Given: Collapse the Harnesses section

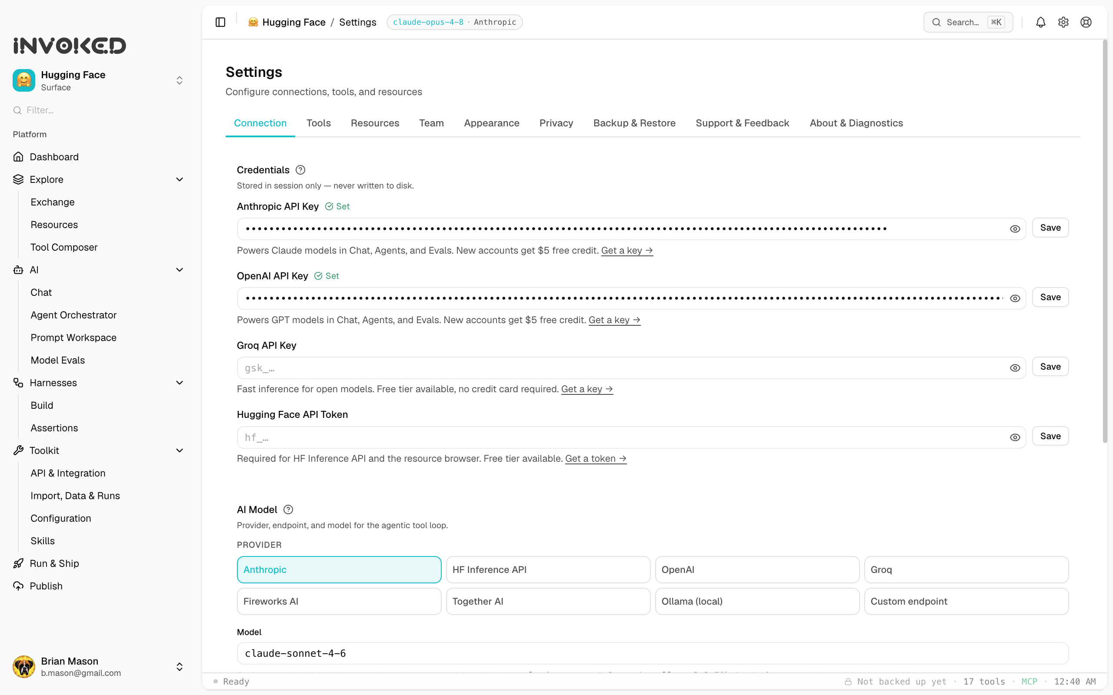Looking at the screenshot, I should tap(180, 383).
